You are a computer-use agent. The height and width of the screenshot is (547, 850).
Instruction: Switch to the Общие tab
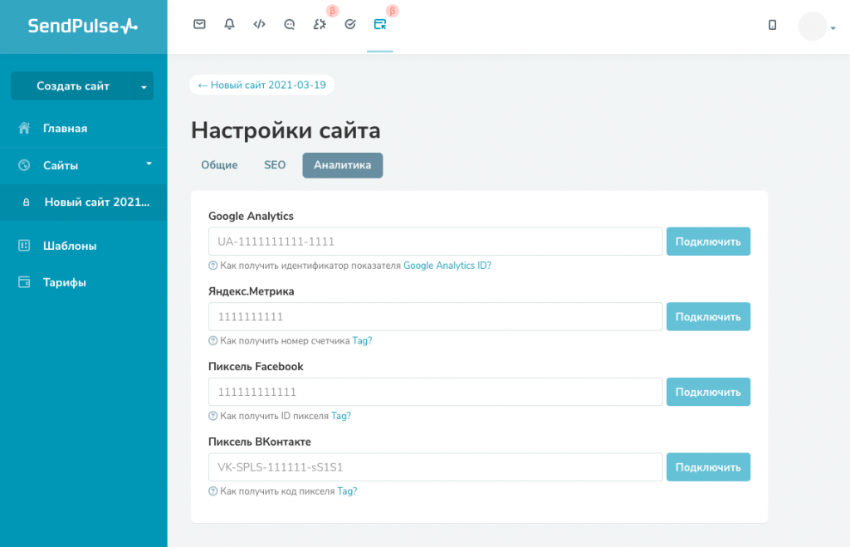pyautogui.click(x=219, y=165)
